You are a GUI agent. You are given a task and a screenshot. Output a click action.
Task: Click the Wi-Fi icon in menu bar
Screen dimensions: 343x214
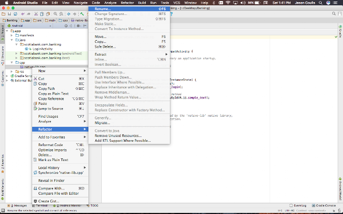coord(228,3)
